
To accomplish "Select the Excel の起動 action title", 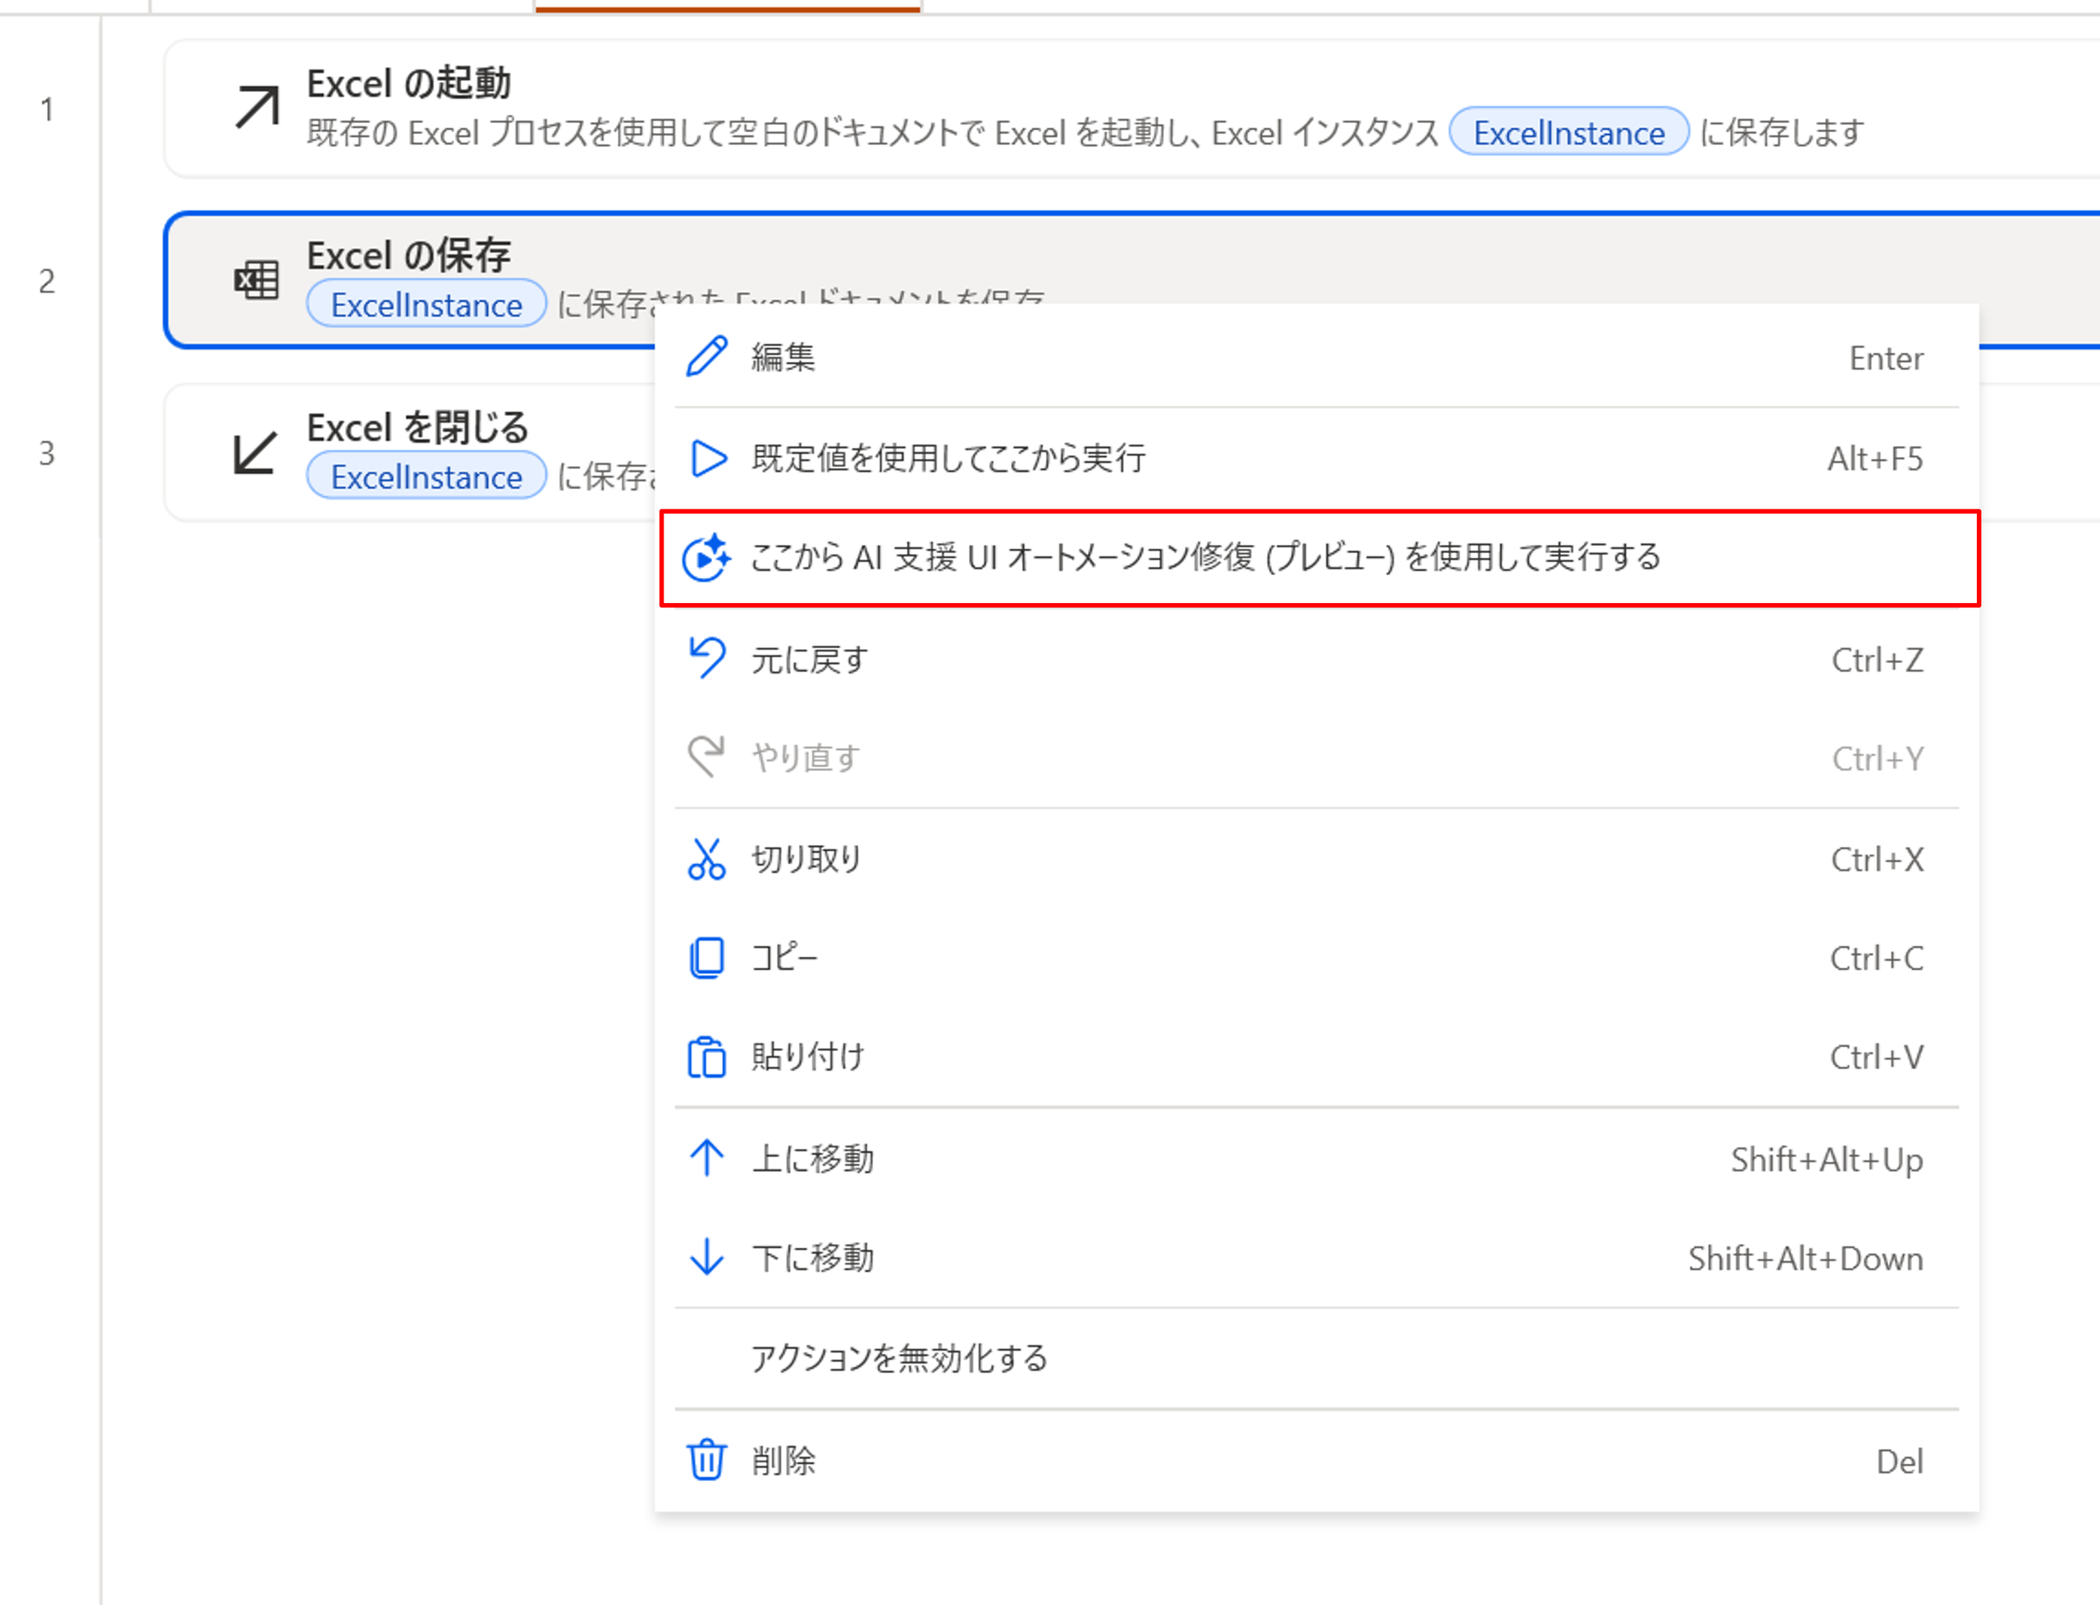I will pyautogui.click(x=409, y=83).
